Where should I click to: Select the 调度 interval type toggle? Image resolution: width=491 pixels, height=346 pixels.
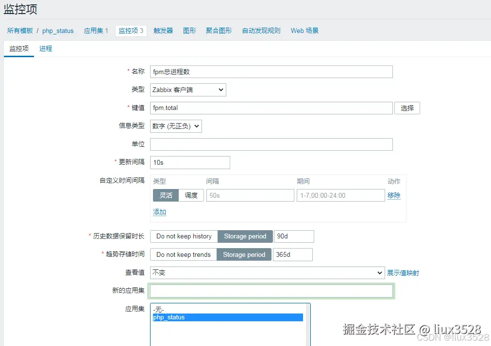pos(191,195)
